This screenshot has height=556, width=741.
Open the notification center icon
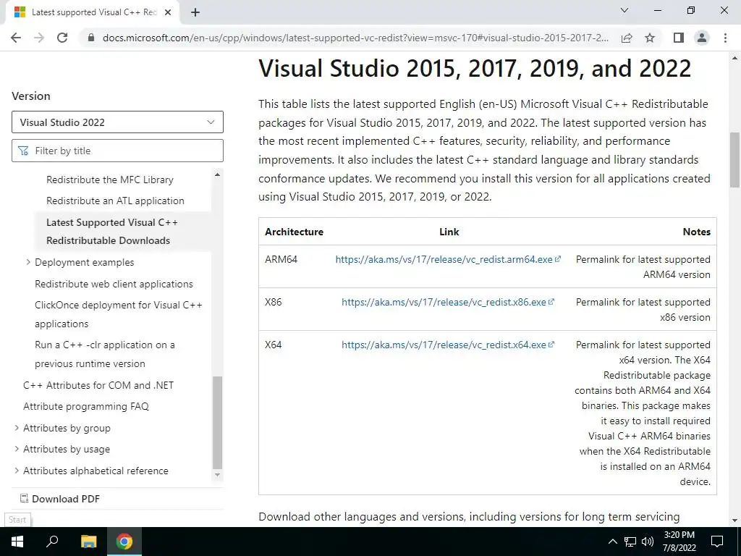coord(717,542)
